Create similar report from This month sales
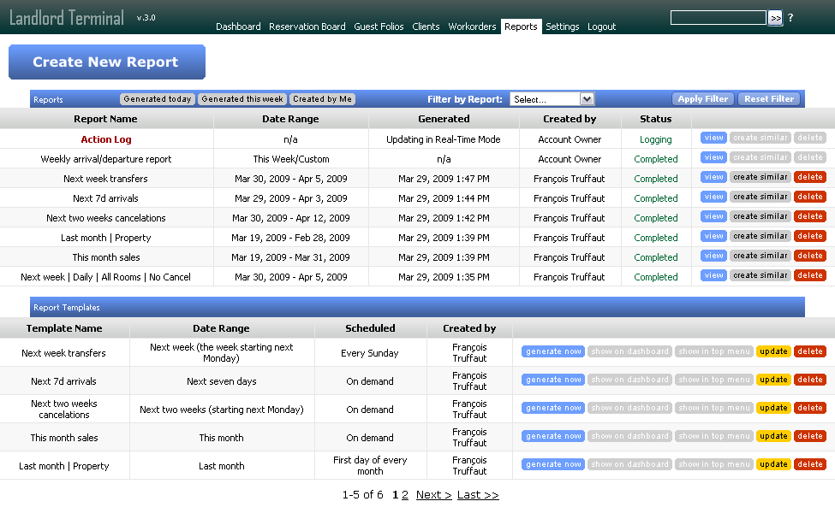Screen dimensions: 835x513 point(762,256)
